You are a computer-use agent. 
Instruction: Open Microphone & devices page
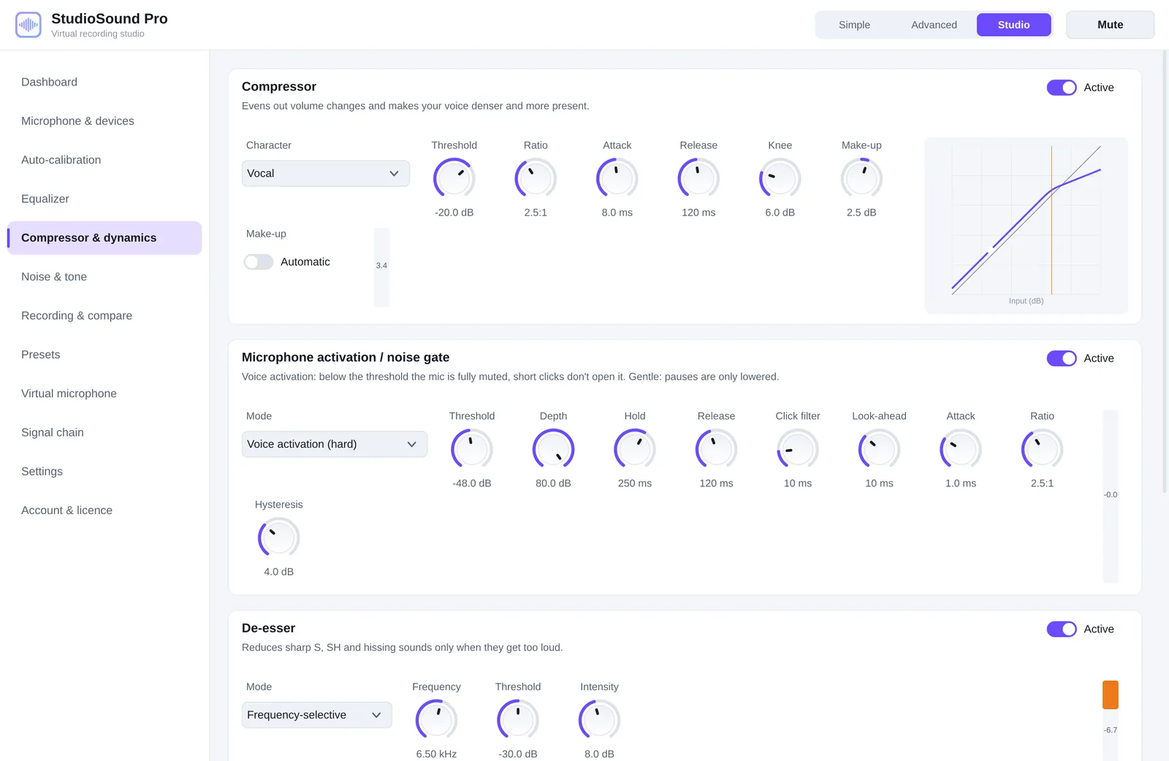tap(104, 121)
